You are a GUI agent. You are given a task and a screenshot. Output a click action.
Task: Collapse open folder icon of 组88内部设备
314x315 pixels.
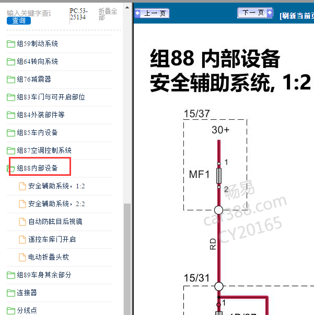[11, 168]
